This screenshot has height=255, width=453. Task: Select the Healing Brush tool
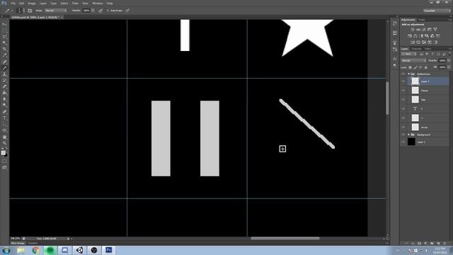4,62
